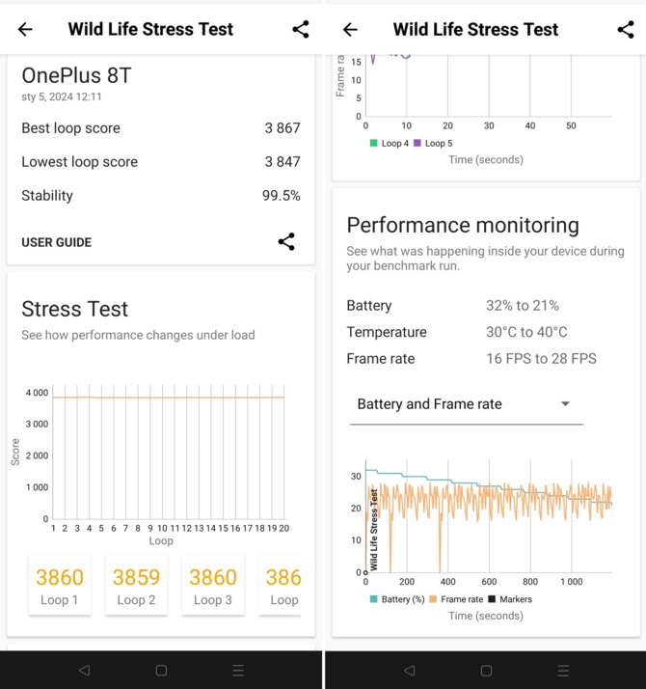Tap back arrow in left Wild Life screen
Image resolution: width=646 pixels, height=689 pixels.
[25, 30]
